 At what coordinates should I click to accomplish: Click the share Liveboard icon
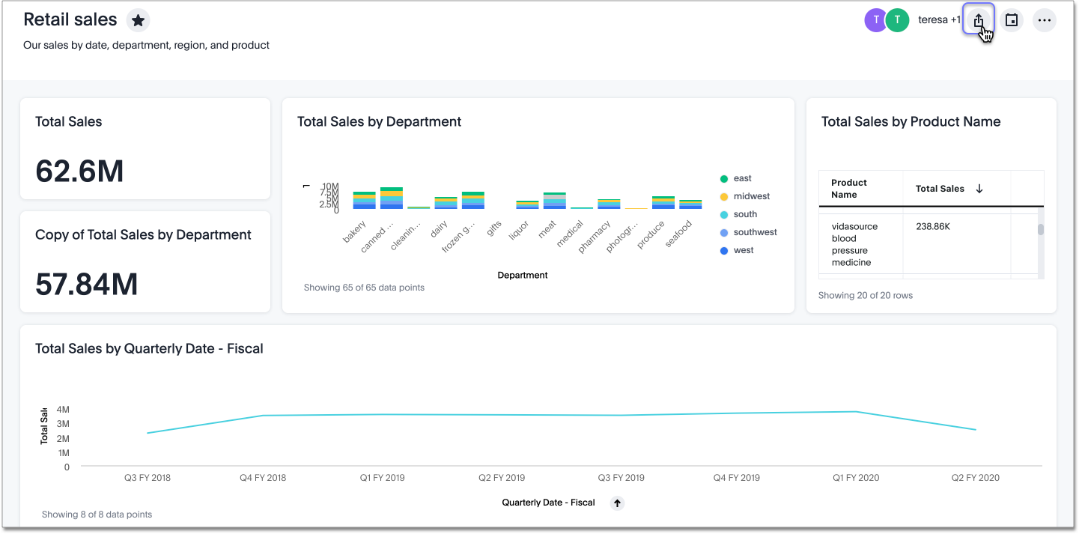[978, 20]
